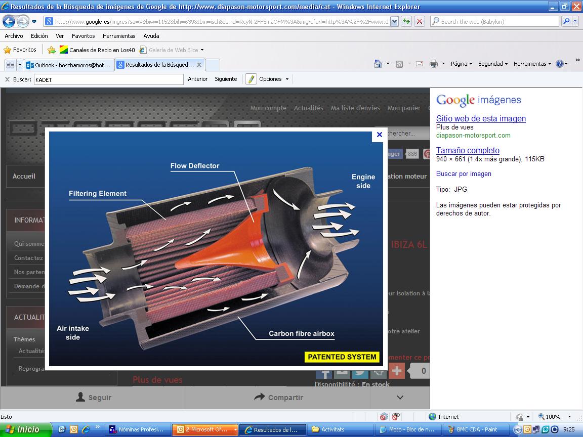The height and width of the screenshot is (437, 583).
Task: Click the browser Back arrow button
Action: pos(9,22)
